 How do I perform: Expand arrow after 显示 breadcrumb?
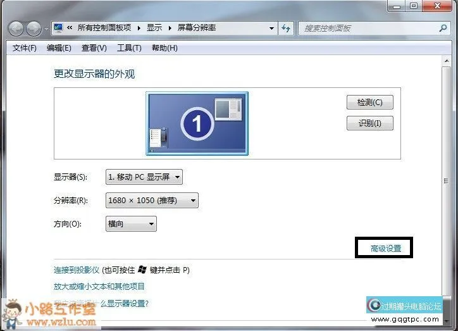170,28
